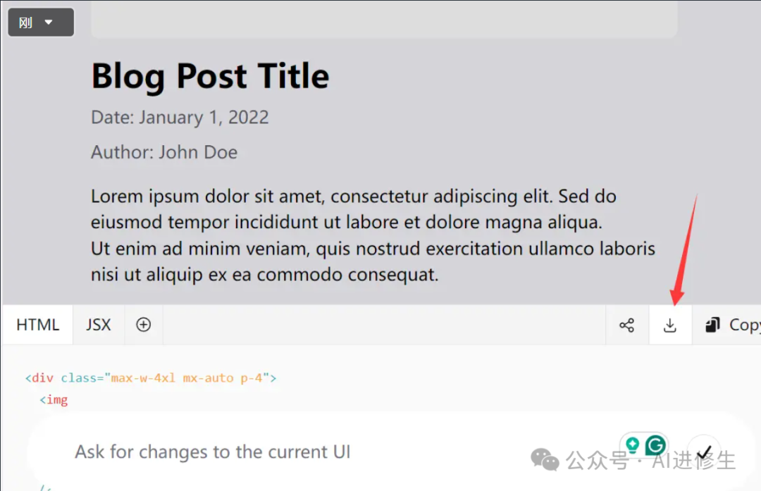Click the img tag code line
Screen dimensions: 761x491
coord(54,400)
